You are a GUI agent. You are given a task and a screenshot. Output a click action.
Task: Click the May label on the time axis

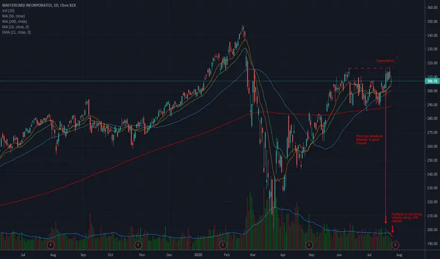(312, 255)
